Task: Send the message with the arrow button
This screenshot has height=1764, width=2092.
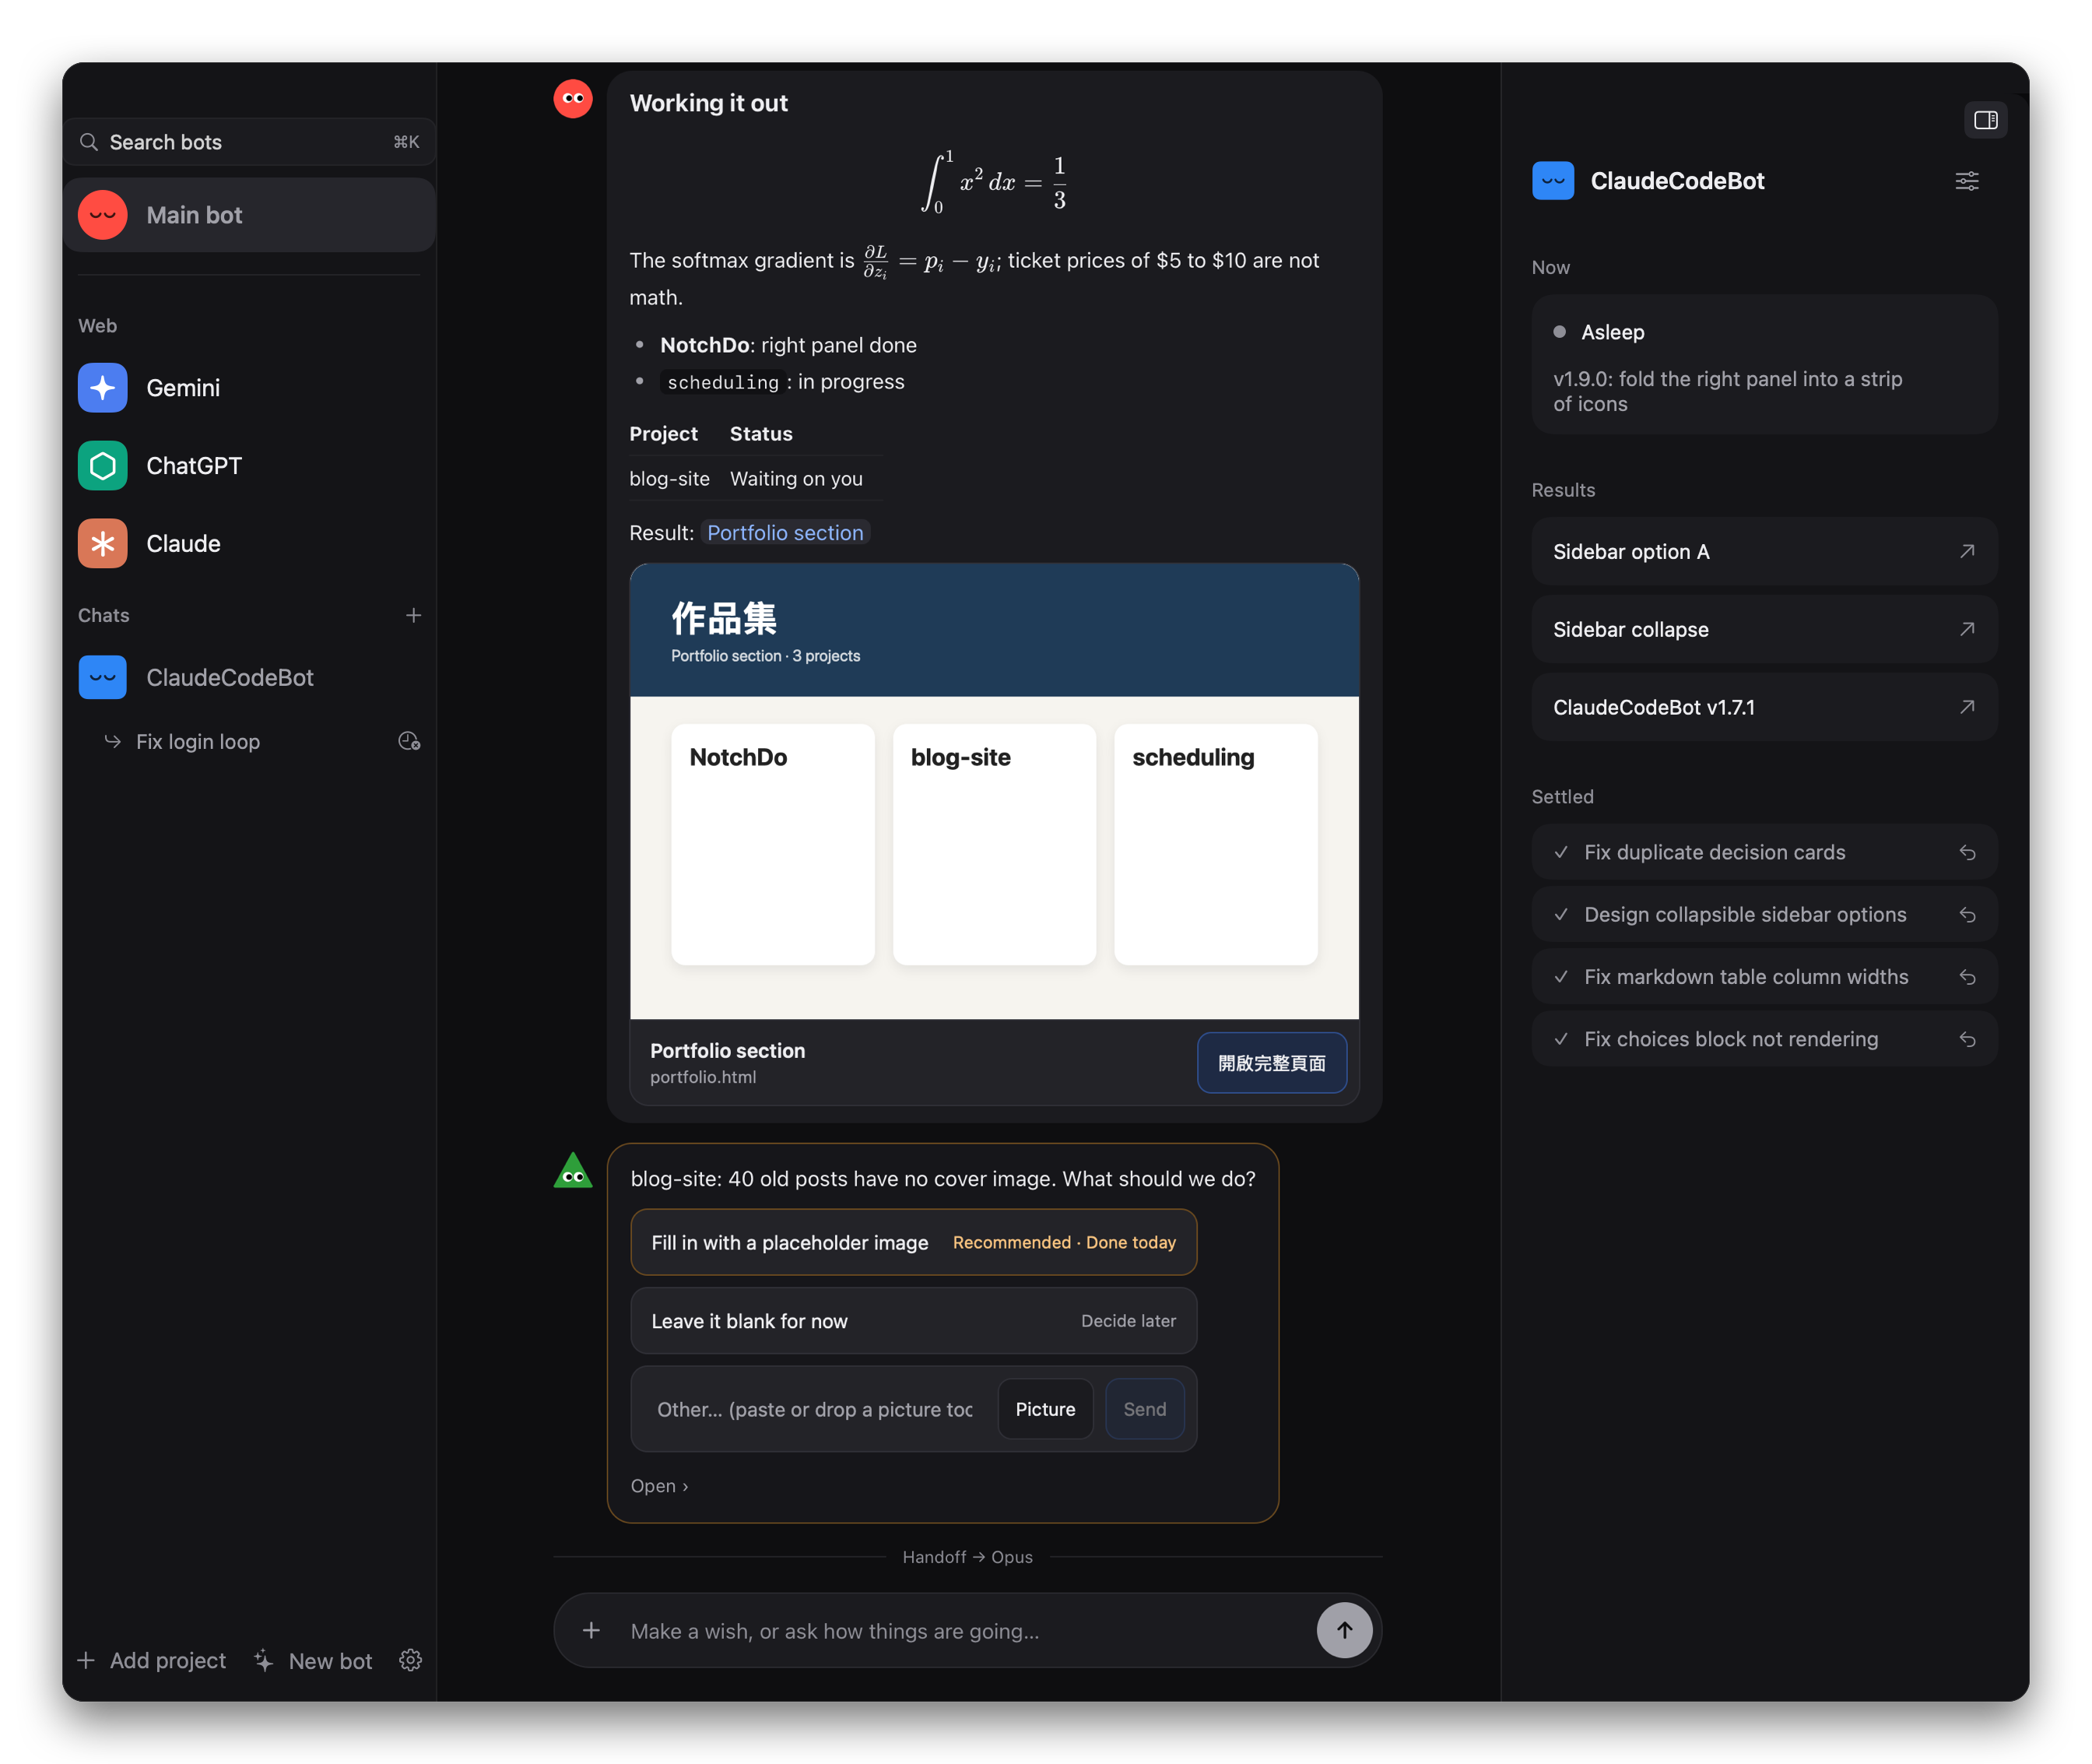Action: click(1343, 1630)
